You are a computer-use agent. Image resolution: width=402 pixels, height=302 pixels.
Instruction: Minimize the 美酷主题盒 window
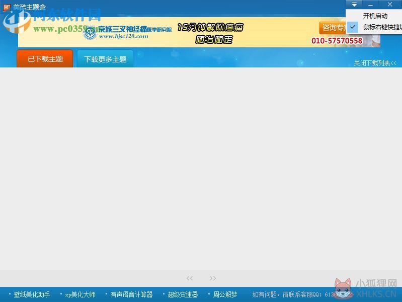(370, 5)
